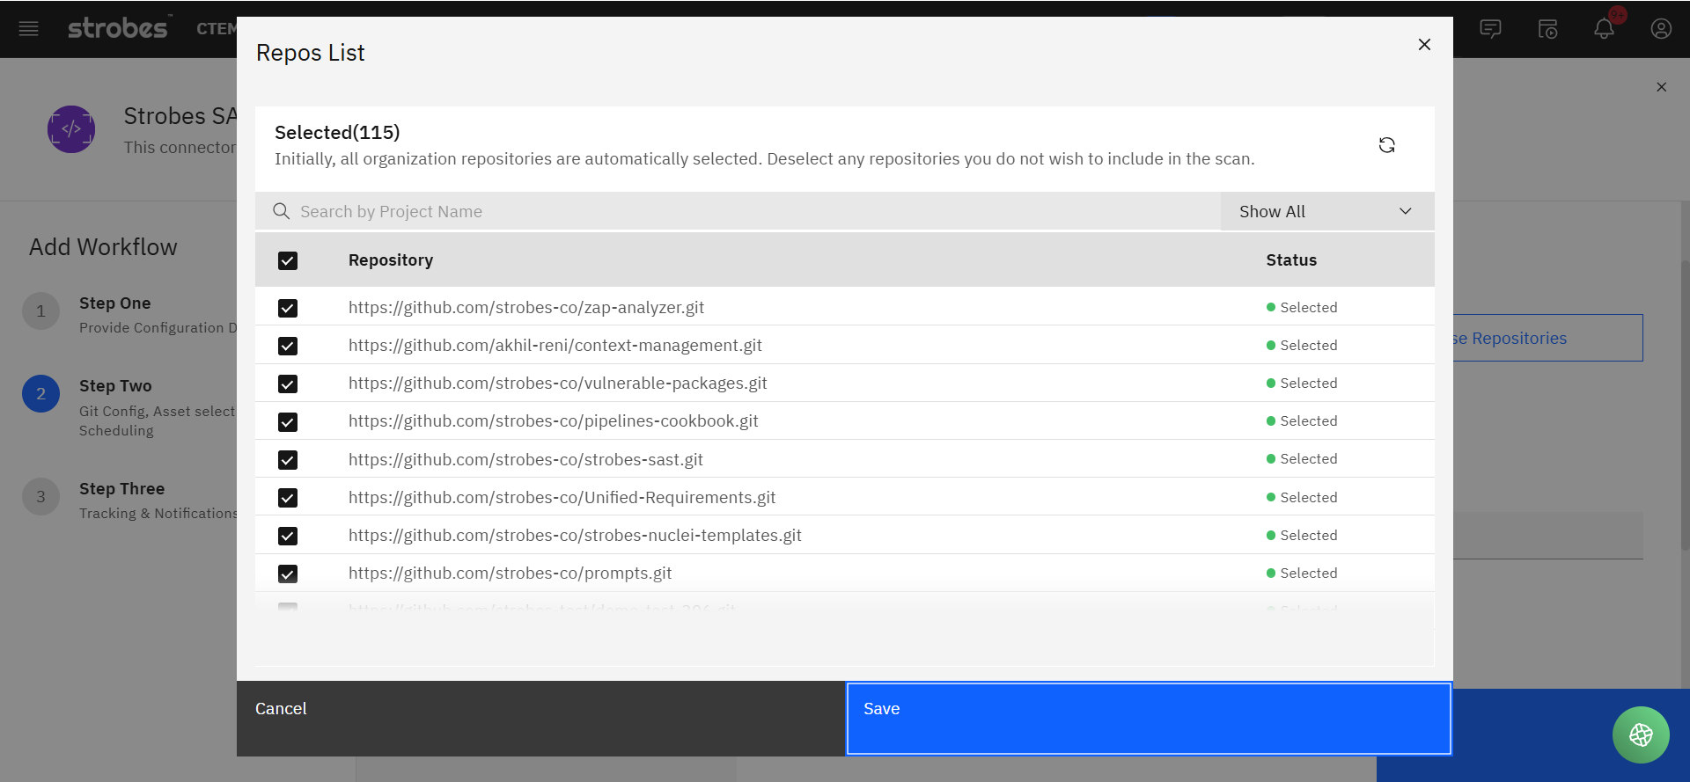
Task: Toggle the select-all repositories checkbox
Action: pyautogui.click(x=288, y=260)
